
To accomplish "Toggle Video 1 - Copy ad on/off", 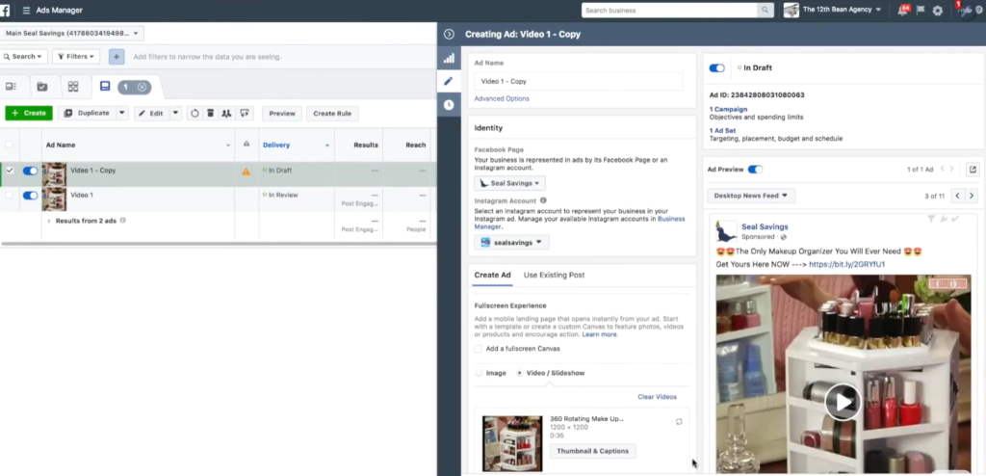I will click(30, 171).
